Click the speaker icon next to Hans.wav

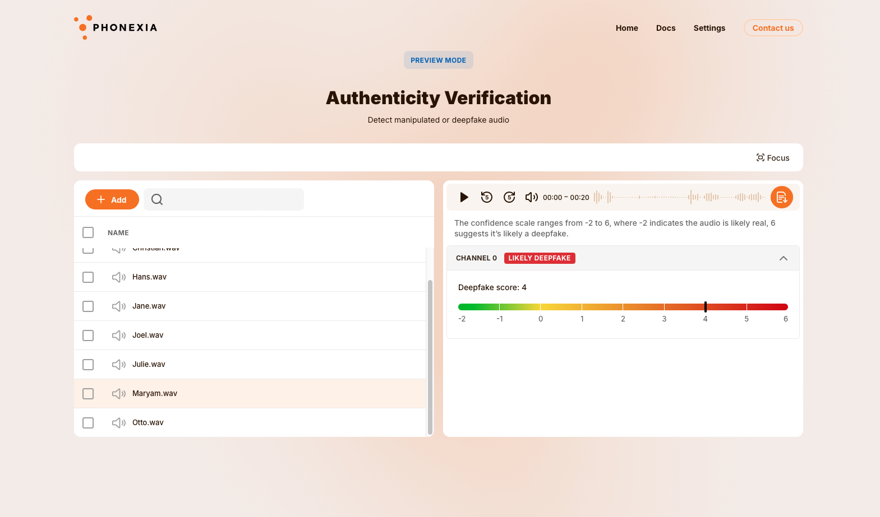point(119,277)
